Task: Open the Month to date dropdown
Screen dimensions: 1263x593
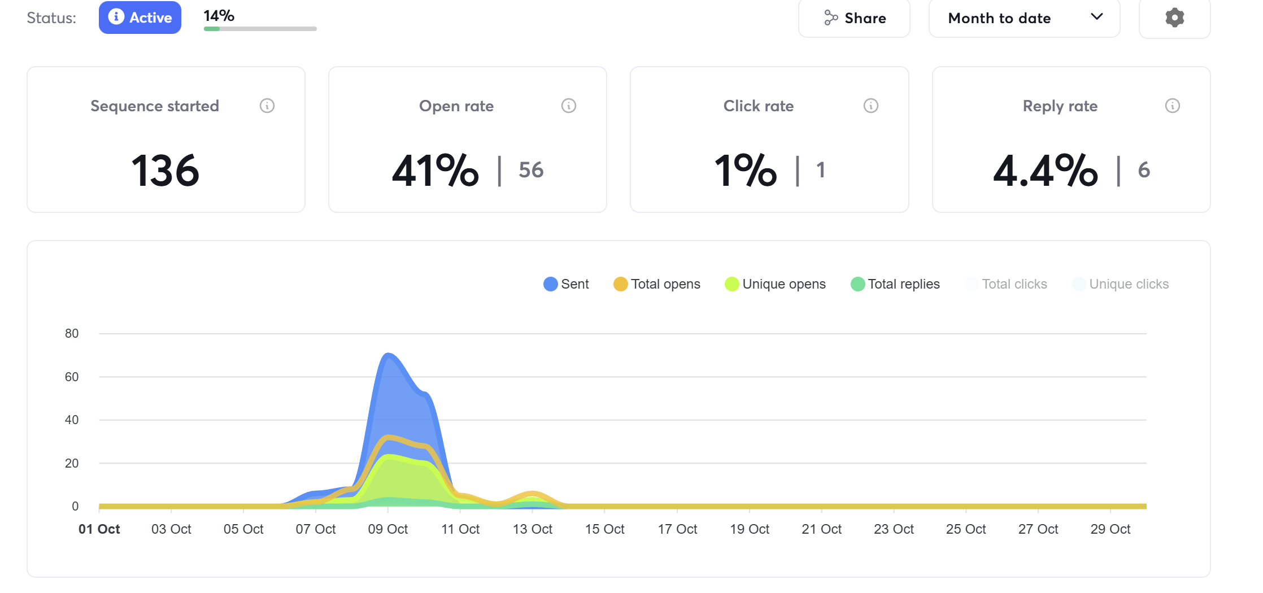Action: coord(1024,18)
